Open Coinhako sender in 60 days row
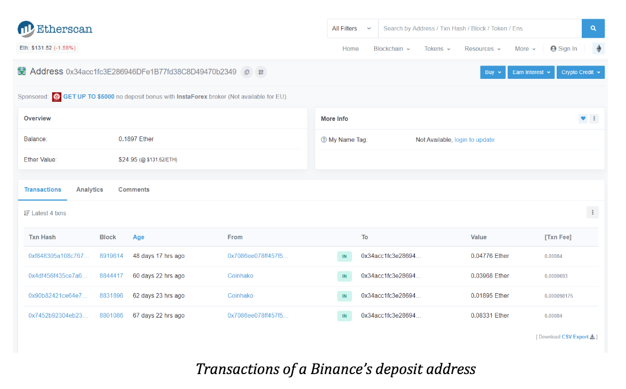 click(240, 275)
